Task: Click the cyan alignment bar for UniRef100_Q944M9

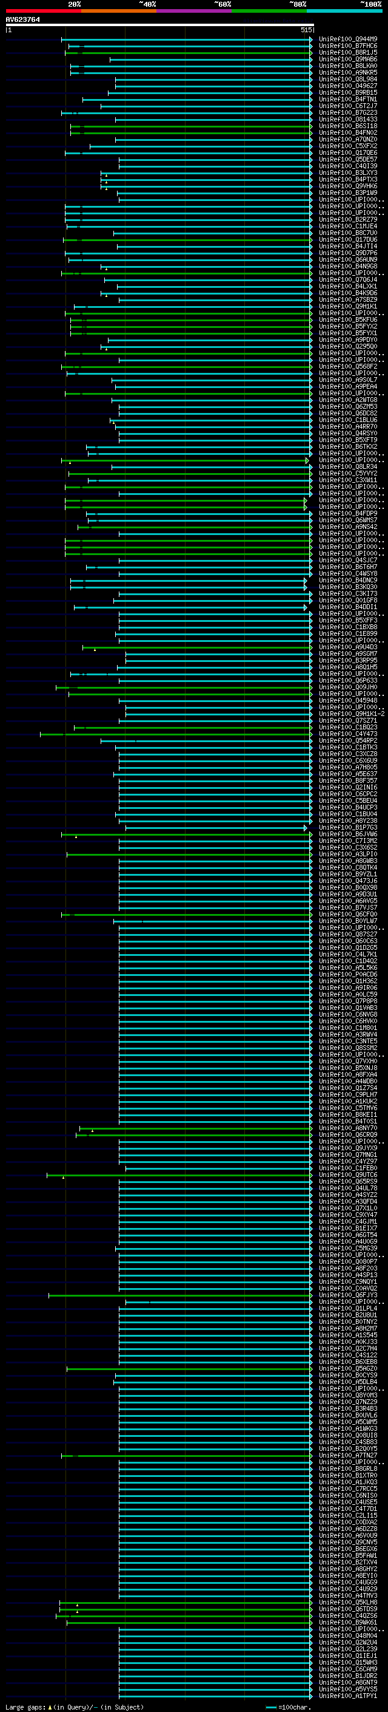Action: point(187,39)
